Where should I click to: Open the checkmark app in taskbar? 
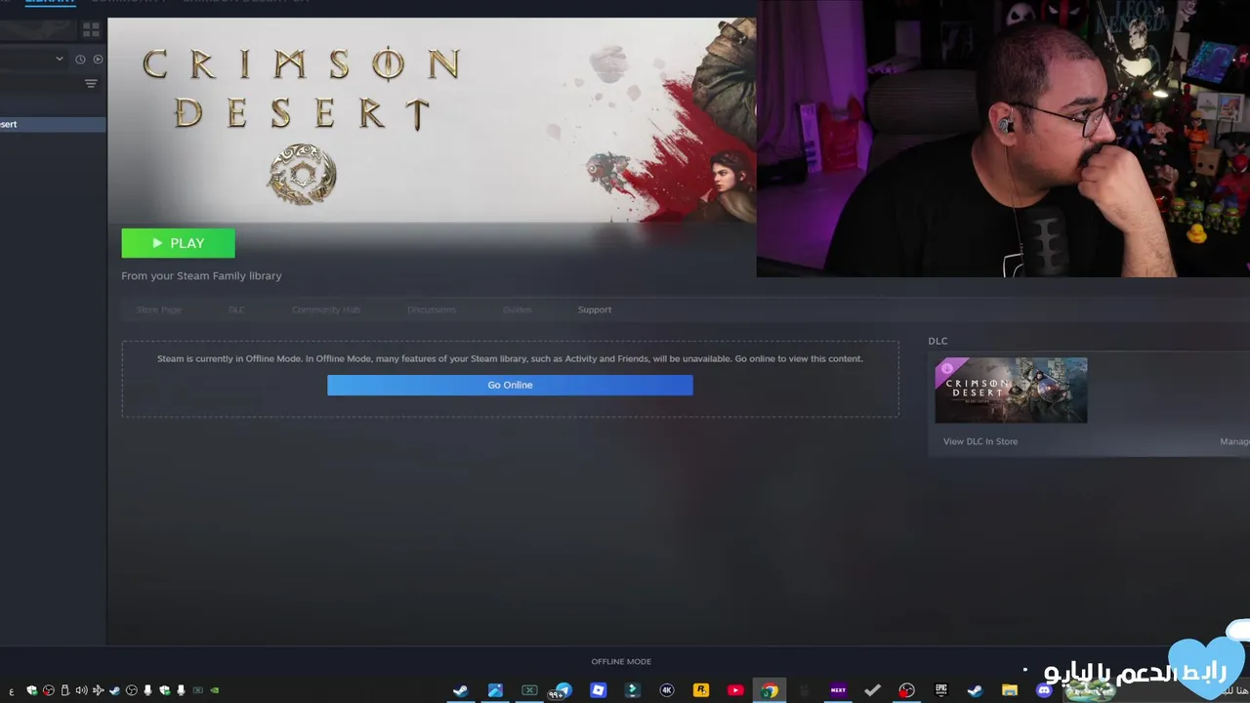[x=872, y=690]
